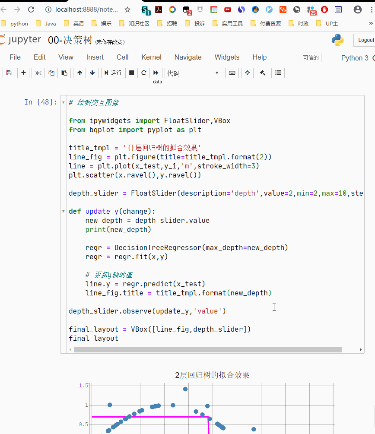Insert a cell below with plus icon

point(23,73)
